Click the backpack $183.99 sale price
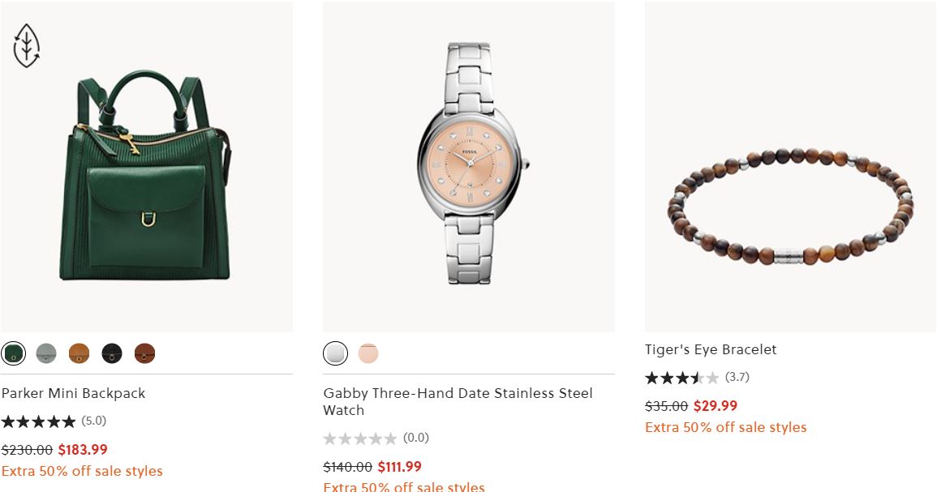The height and width of the screenshot is (492, 937). [x=83, y=450]
